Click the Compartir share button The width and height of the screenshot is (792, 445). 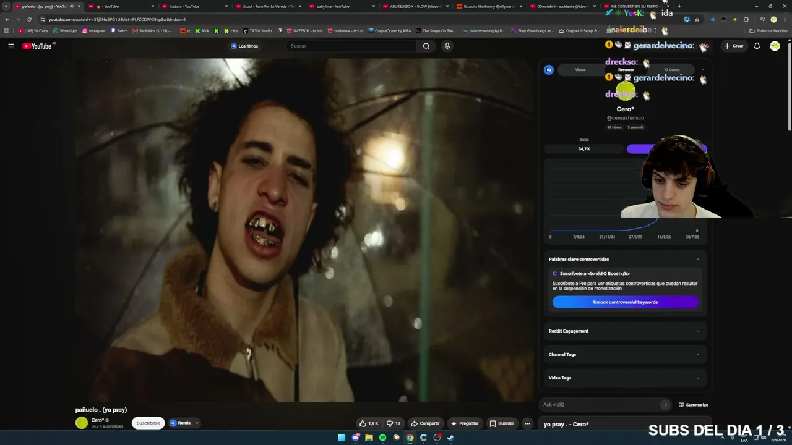pyautogui.click(x=425, y=423)
